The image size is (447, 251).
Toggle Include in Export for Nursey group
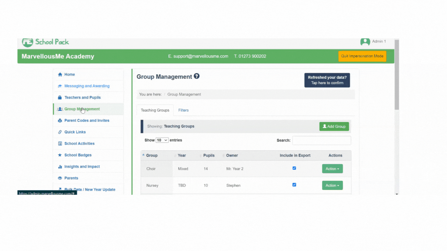pos(294,185)
